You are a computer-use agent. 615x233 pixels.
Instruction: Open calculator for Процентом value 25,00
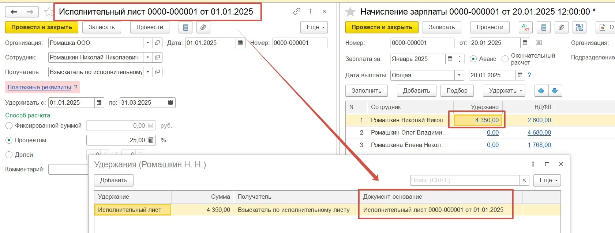tap(151, 140)
